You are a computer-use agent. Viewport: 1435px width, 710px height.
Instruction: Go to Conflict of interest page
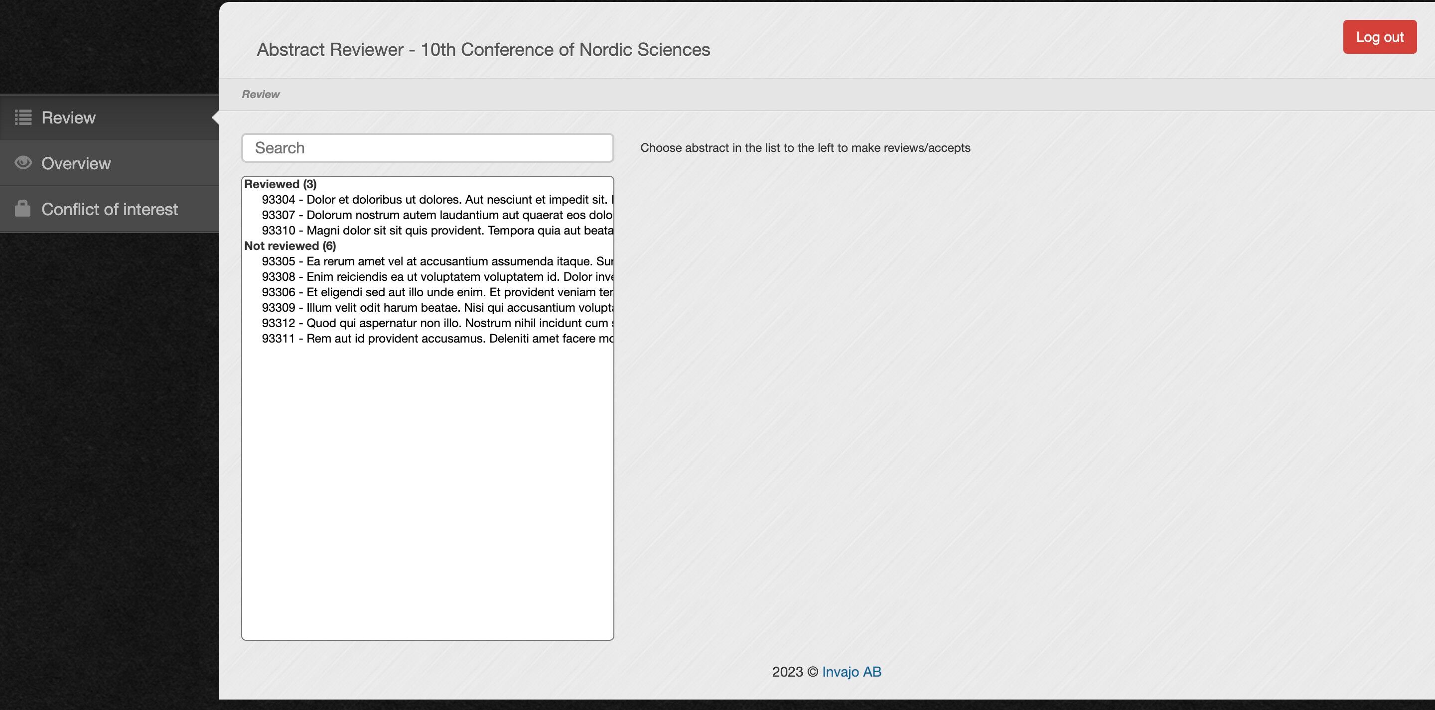coord(110,209)
